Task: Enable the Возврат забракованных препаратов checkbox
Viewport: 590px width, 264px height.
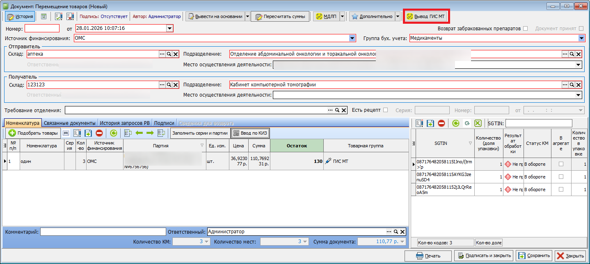Action: click(525, 29)
